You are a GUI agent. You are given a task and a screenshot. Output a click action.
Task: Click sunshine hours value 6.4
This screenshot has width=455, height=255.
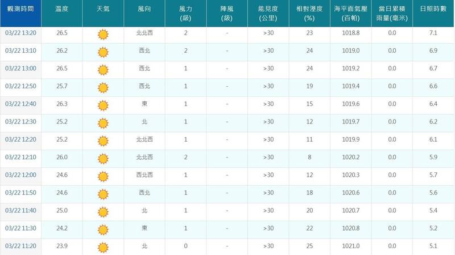point(433,104)
